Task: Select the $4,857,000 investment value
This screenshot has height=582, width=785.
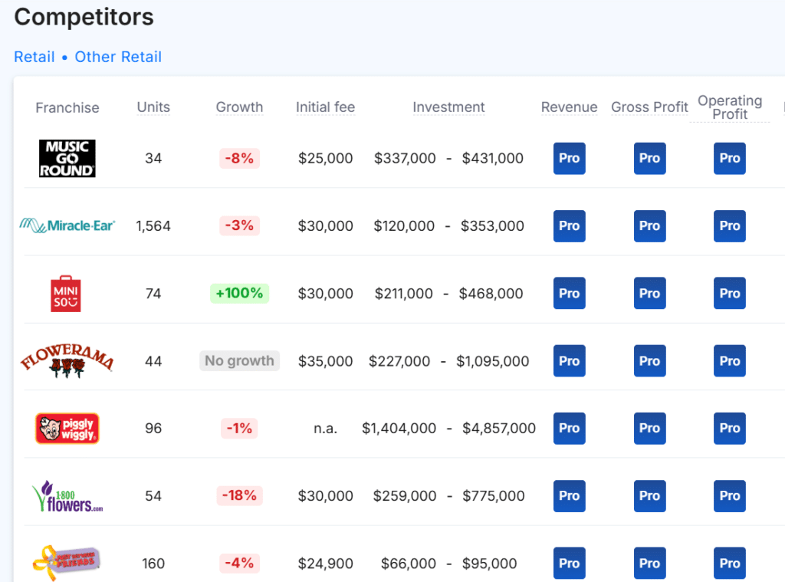Action: [x=499, y=428]
